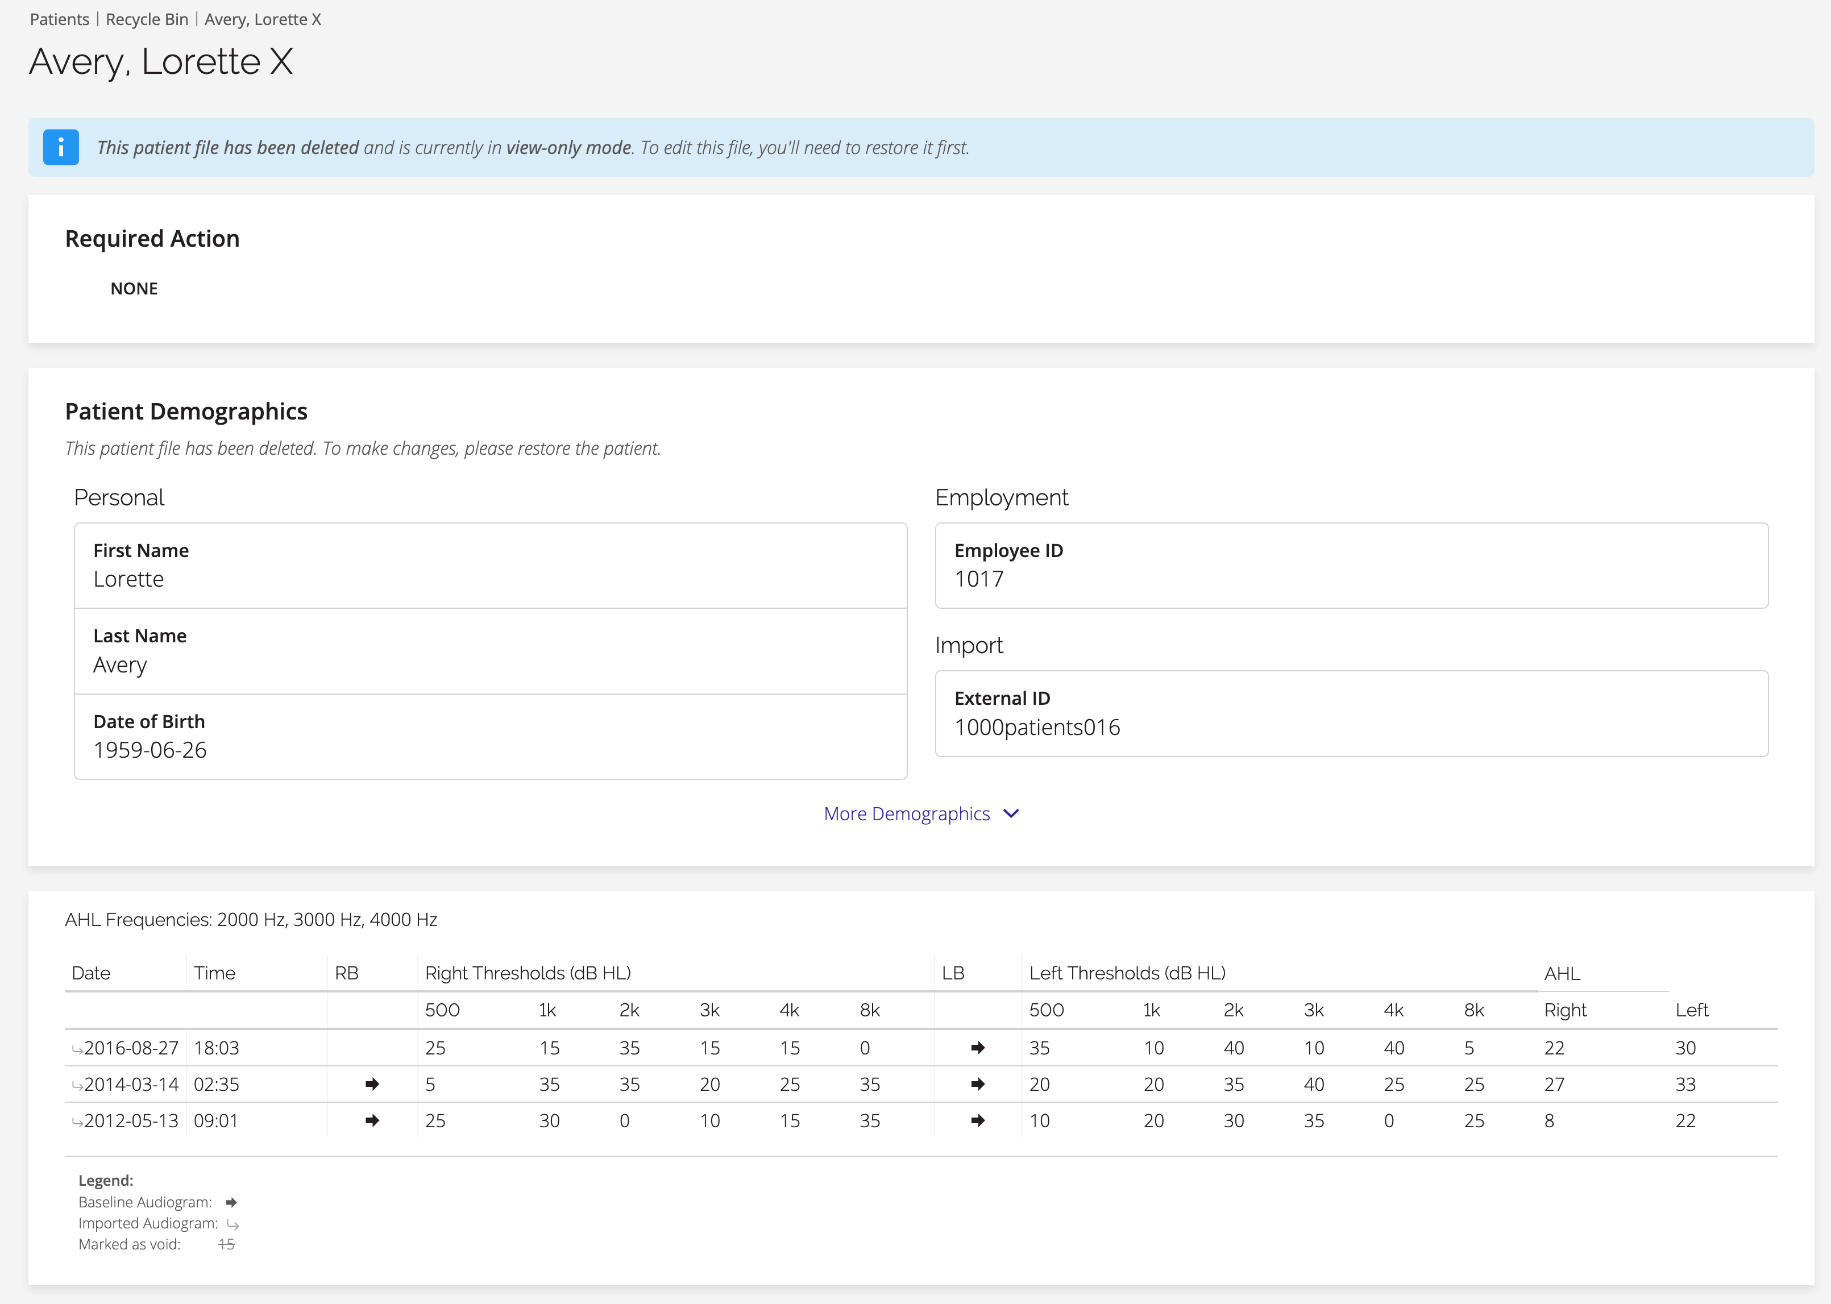Click the right baseline arrow in 2012-05-13 row
1831x1304 pixels.
click(x=372, y=1120)
